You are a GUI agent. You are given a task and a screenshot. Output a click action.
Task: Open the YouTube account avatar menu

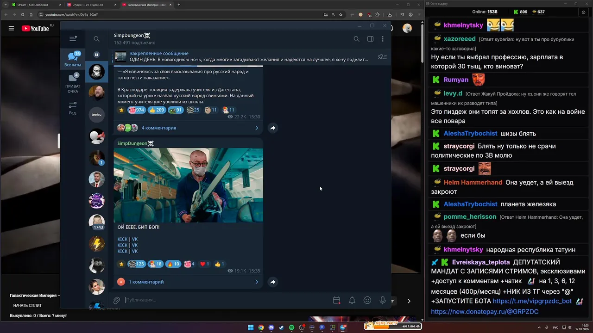[x=407, y=28]
